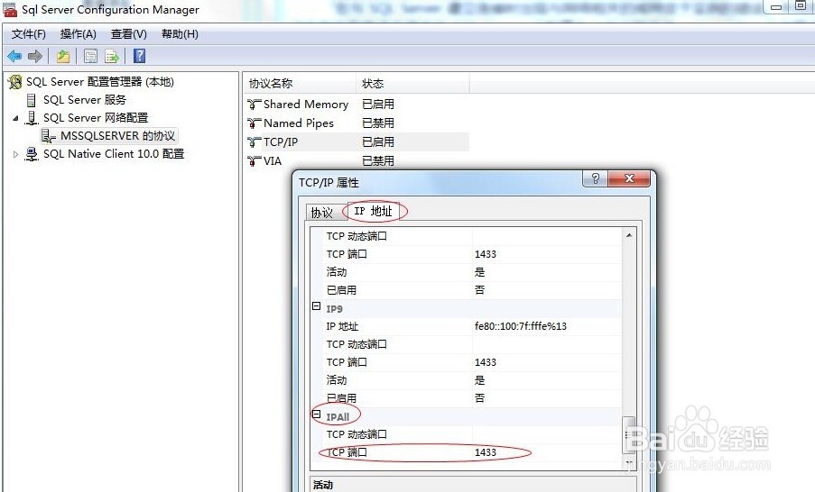Click the MSSQLSERVER 的协议 icon

coord(49,136)
